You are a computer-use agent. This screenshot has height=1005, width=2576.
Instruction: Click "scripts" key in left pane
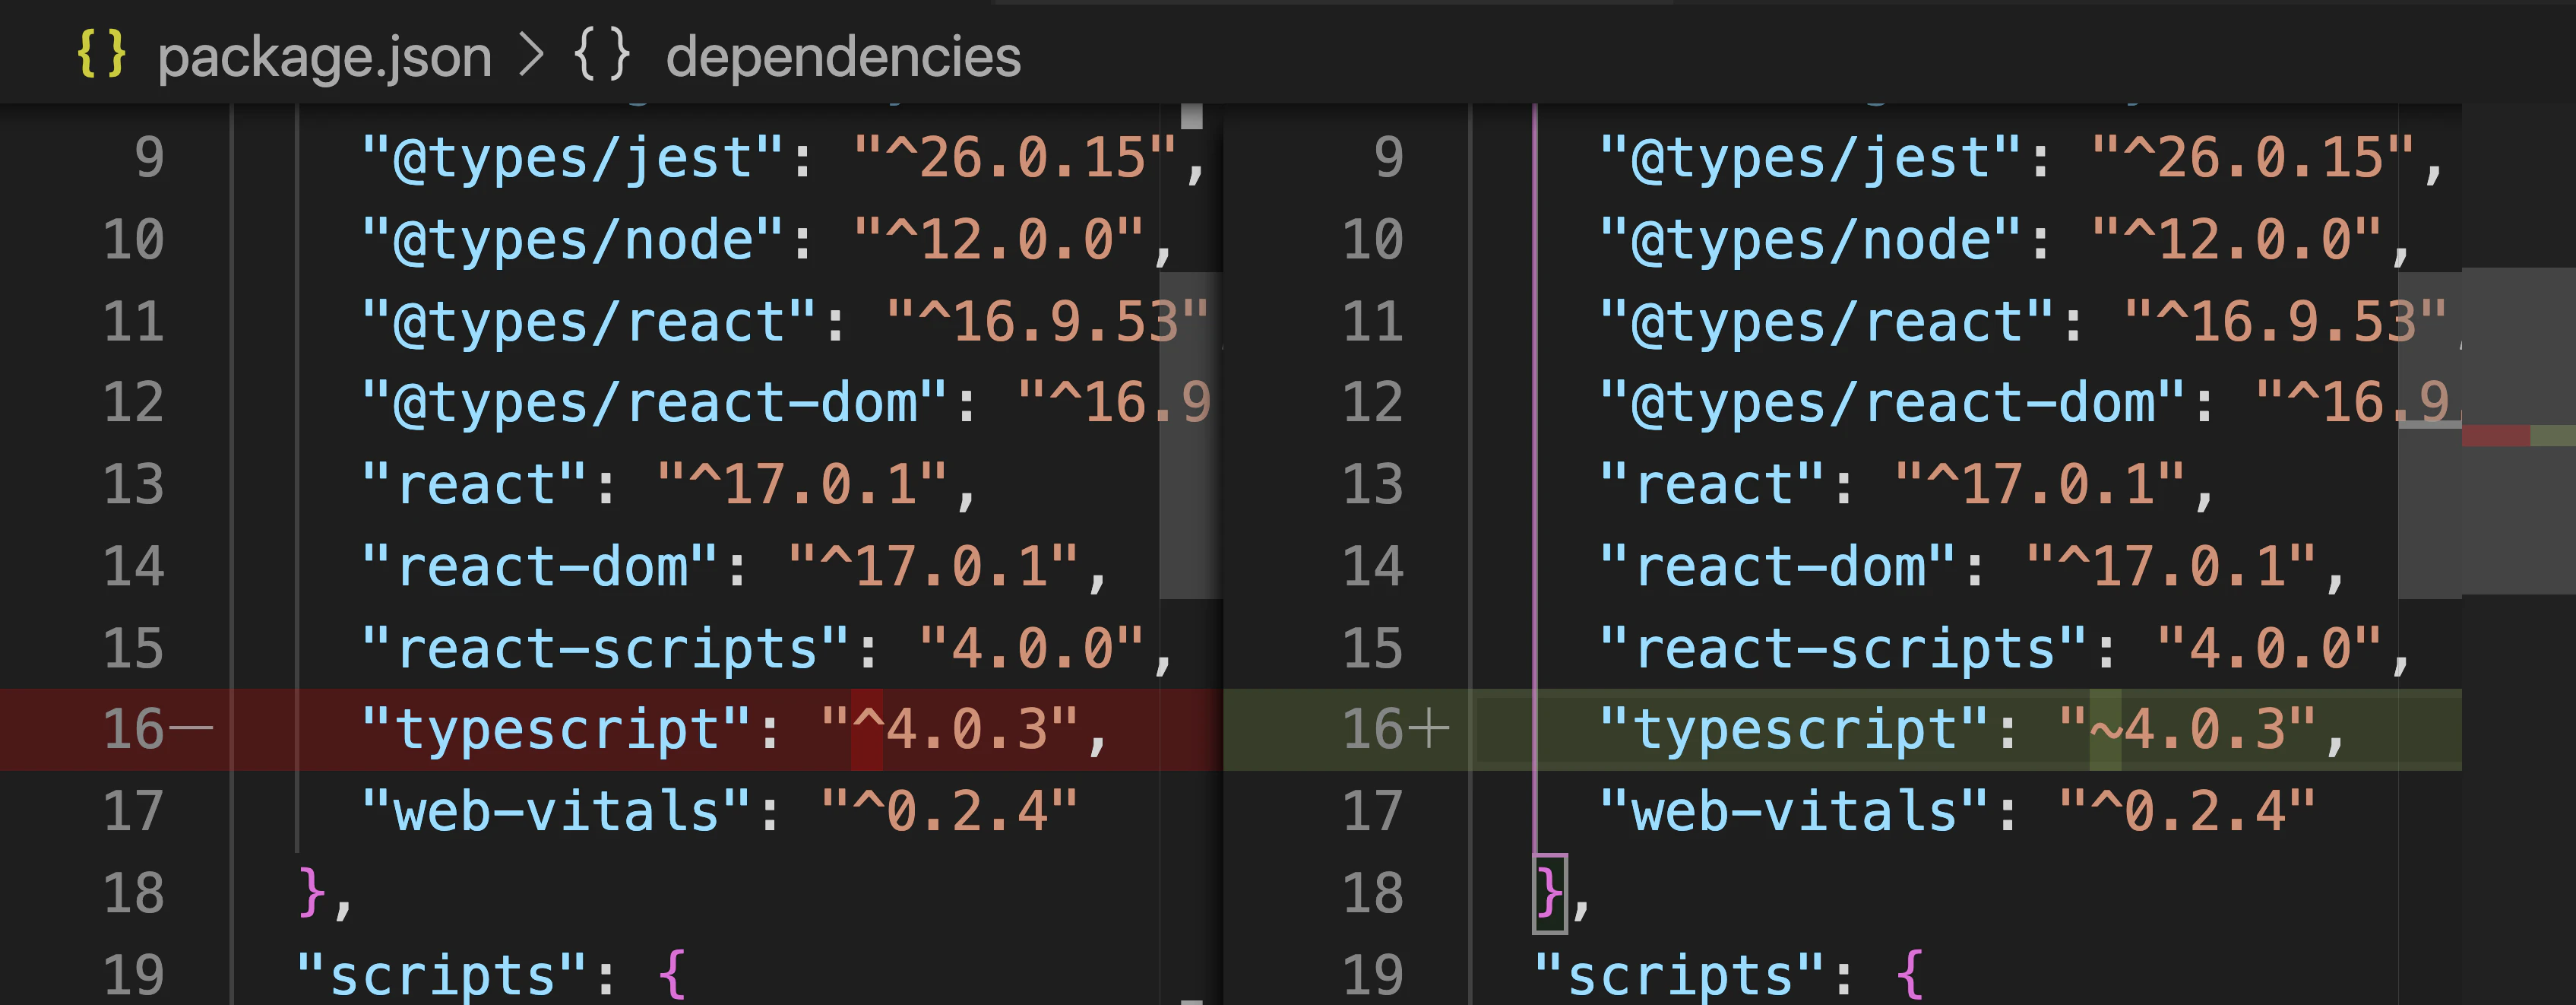(442, 975)
